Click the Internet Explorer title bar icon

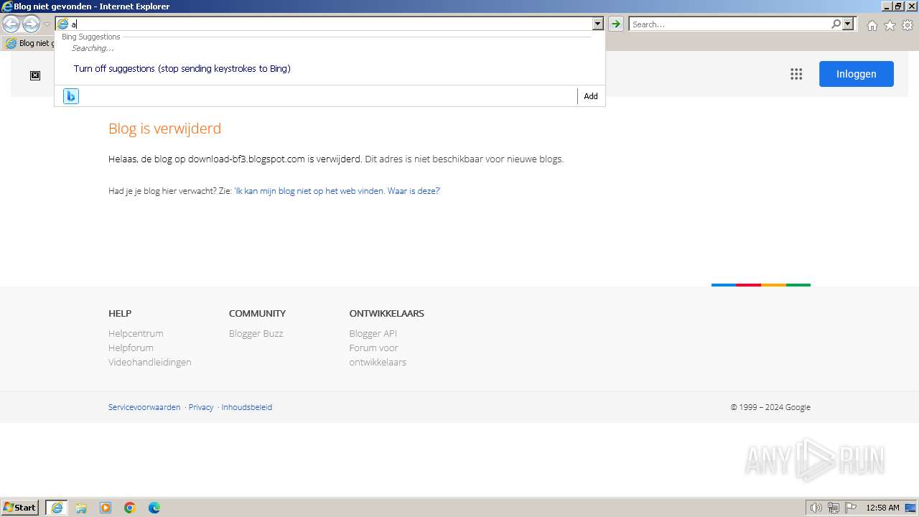tap(7, 6)
